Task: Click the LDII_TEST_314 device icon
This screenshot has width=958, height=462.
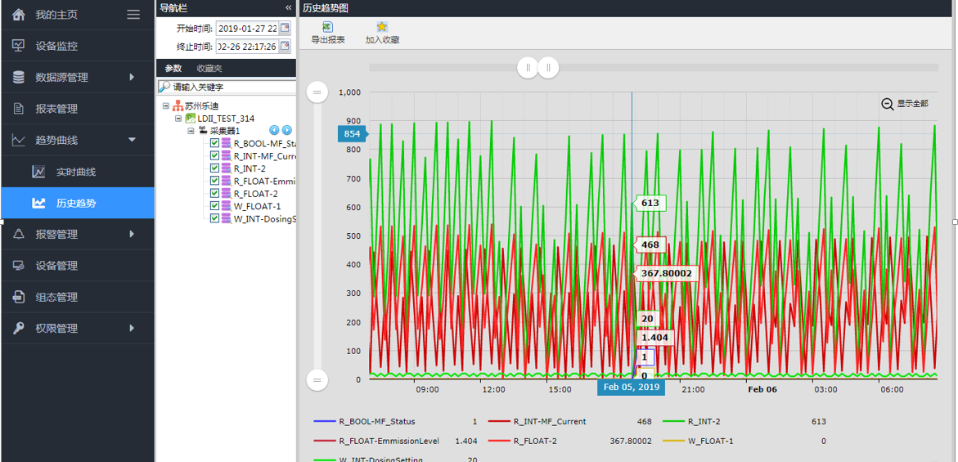Action: pos(191,119)
